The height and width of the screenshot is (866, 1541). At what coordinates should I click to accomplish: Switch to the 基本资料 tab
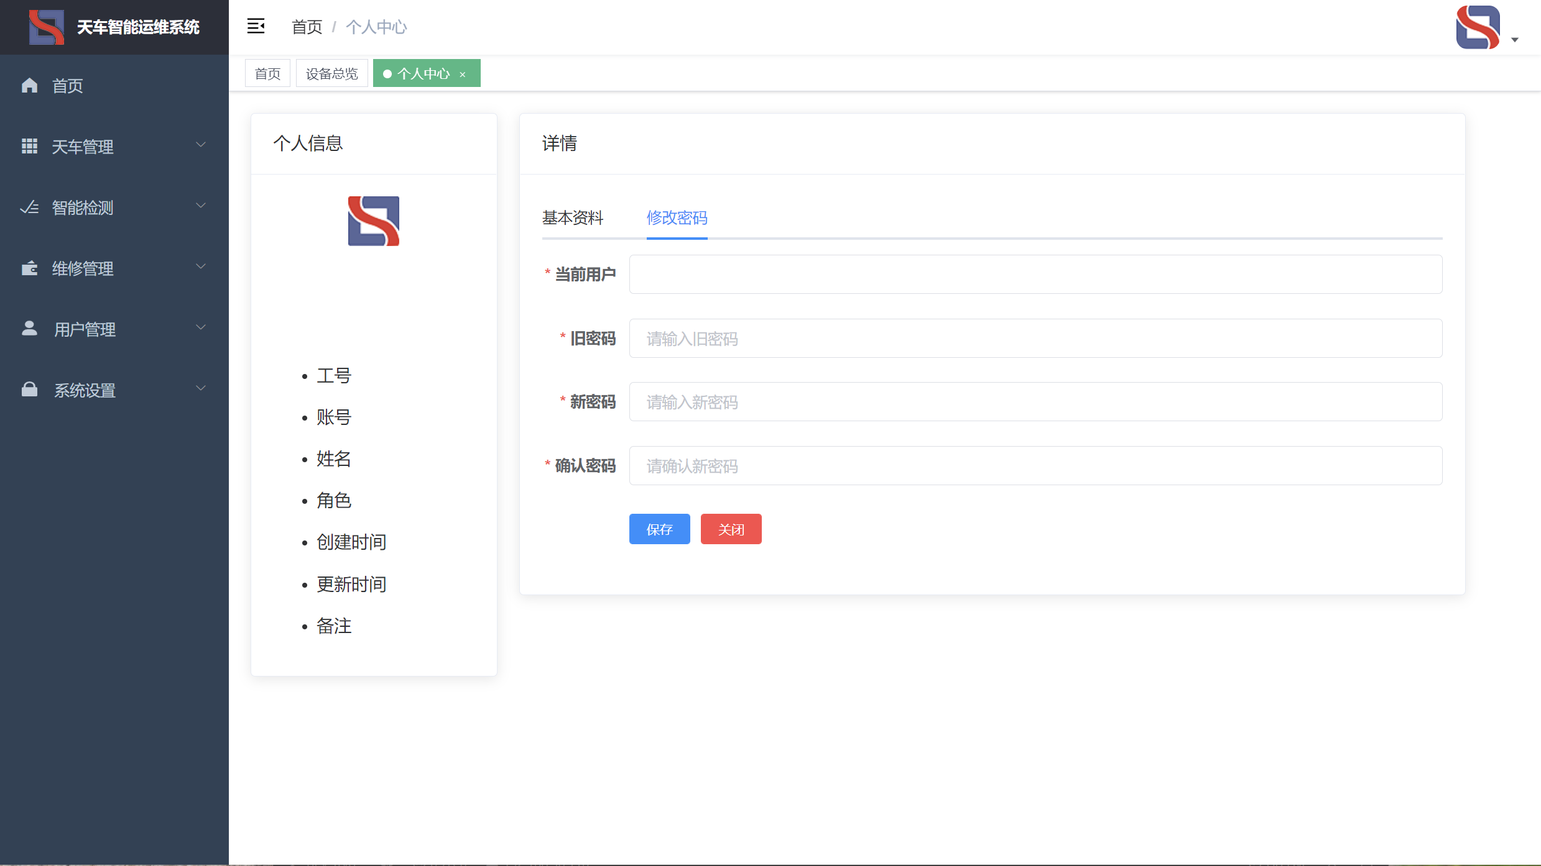[572, 218]
